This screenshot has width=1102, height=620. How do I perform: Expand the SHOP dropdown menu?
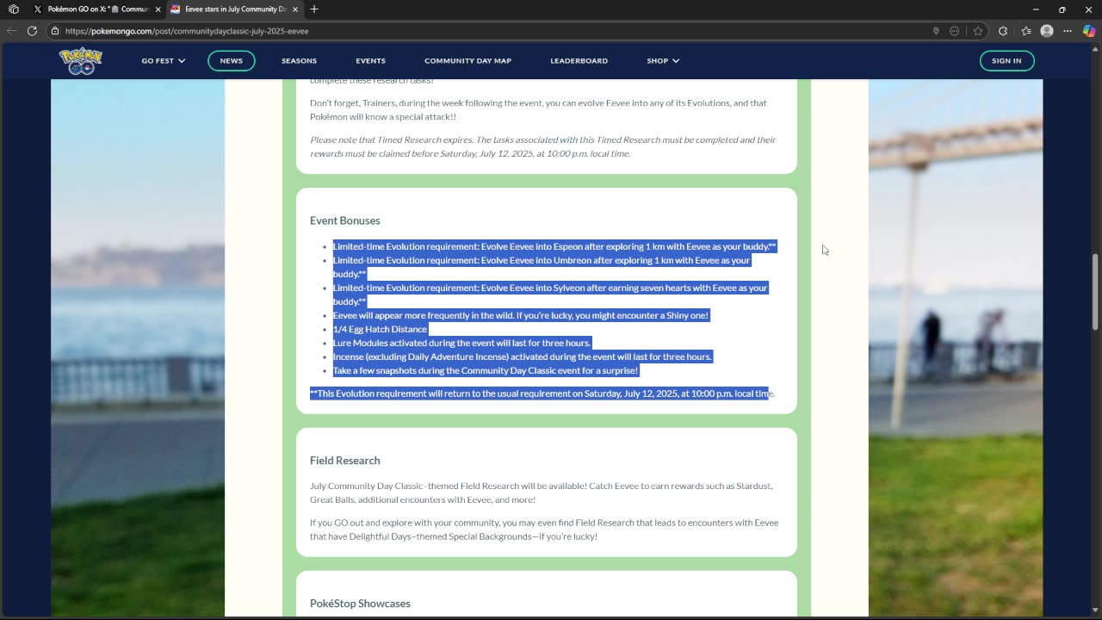[x=663, y=61]
